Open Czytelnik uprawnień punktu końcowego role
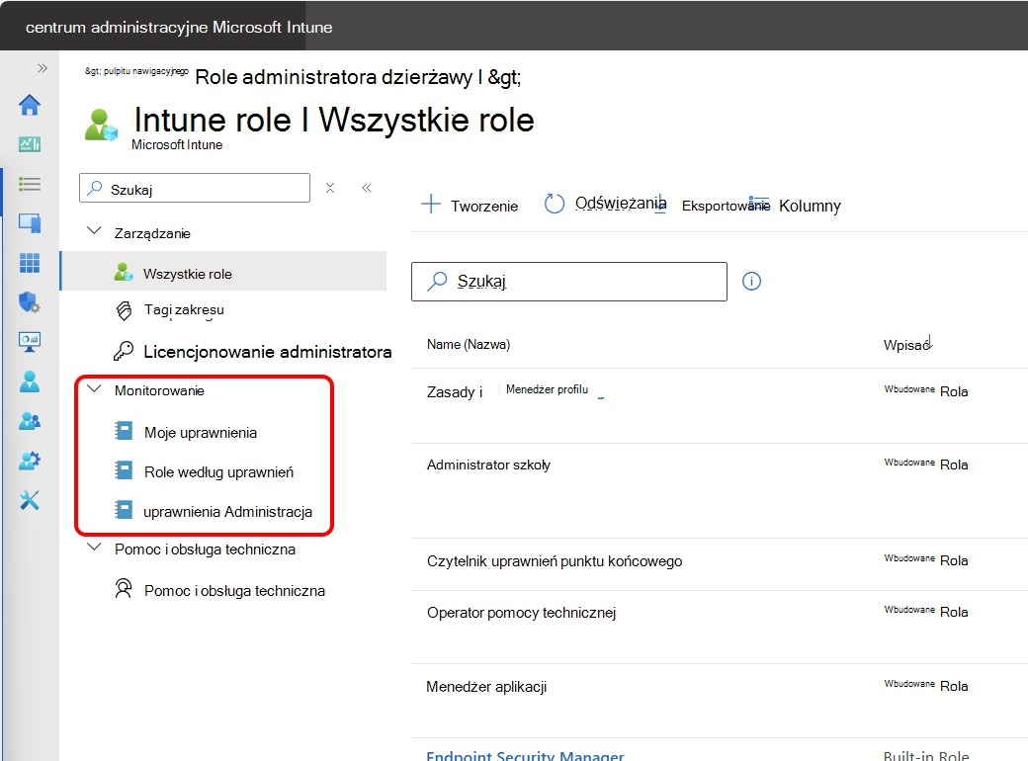Screen dimensions: 1028x761 (x=555, y=561)
